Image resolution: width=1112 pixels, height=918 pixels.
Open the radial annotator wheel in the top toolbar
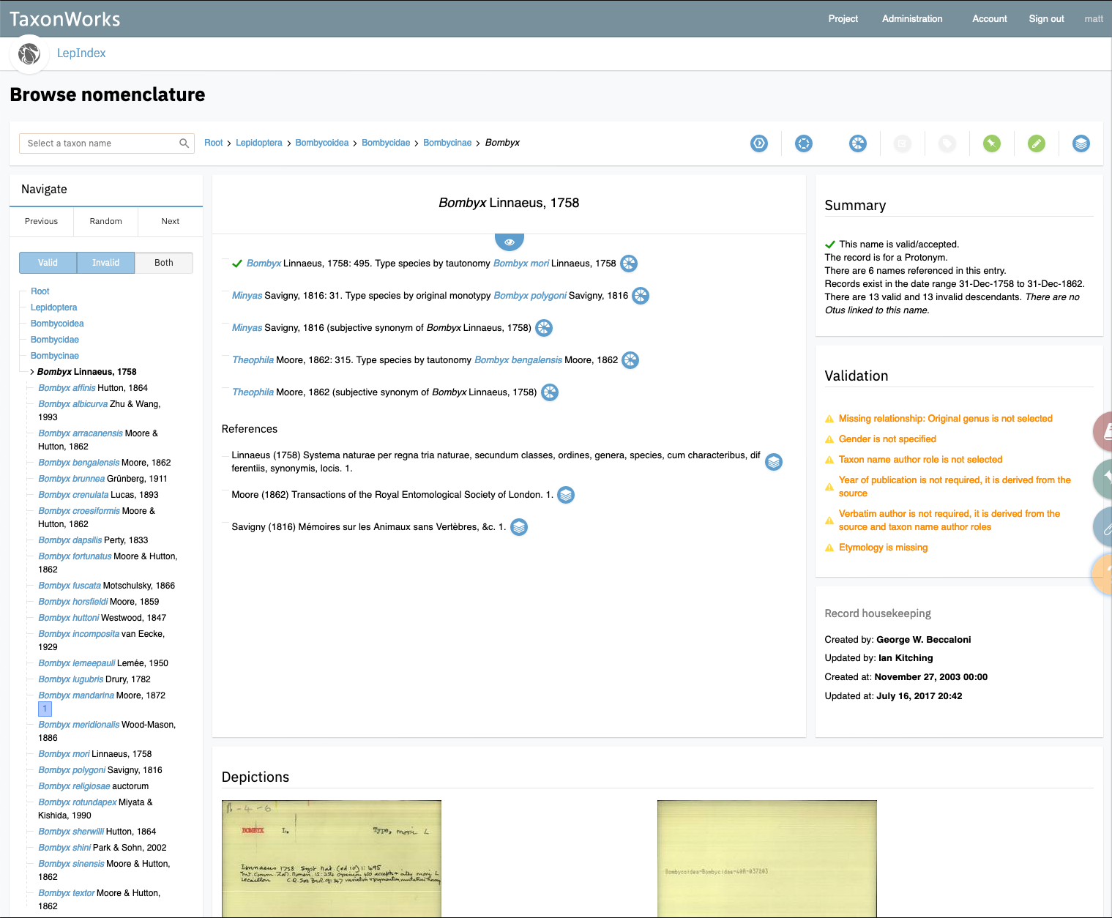coord(858,143)
